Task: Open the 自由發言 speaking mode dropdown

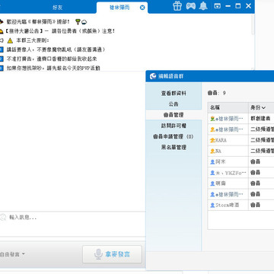Action: coord(12,254)
